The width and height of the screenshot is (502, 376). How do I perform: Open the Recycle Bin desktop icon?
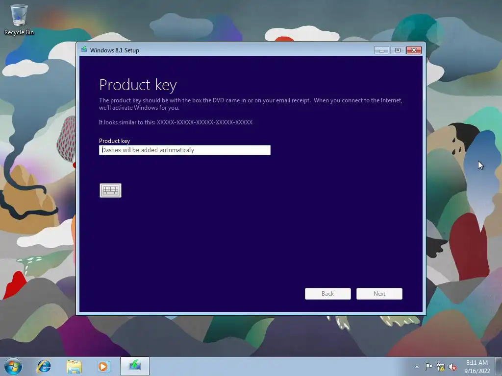coord(19,20)
